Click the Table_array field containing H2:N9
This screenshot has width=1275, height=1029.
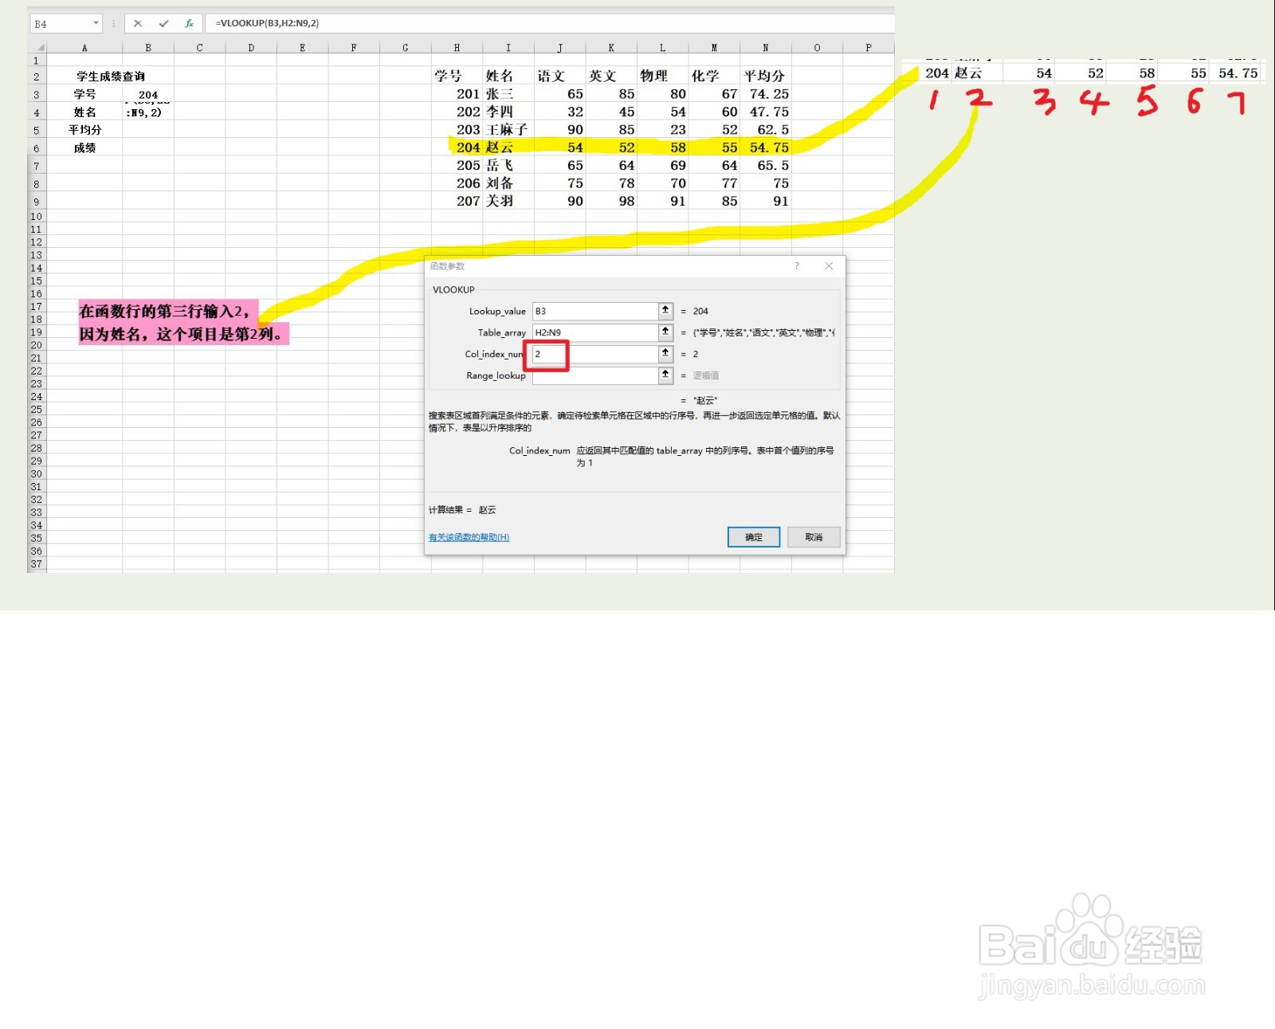pyautogui.click(x=594, y=332)
